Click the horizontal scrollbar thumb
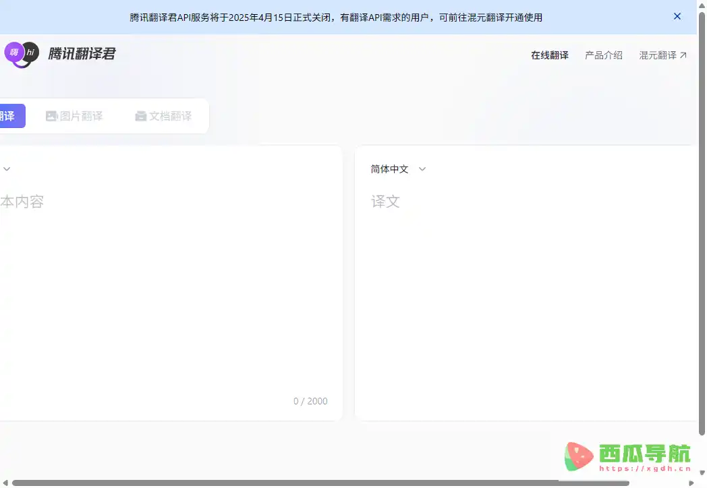The height and width of the screenshot is (488, 707). [x=320, y=483]
